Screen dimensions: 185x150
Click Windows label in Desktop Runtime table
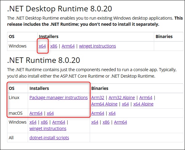(18, 46)
